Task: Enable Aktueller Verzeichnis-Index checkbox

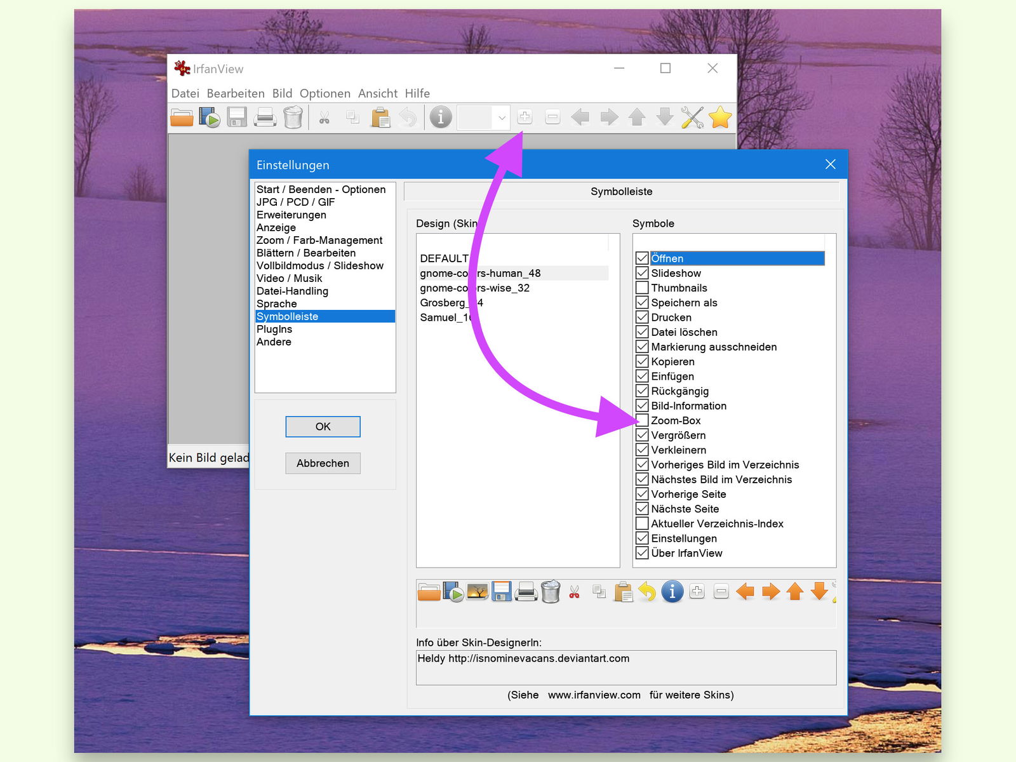Action: click(x=642, y=523)
